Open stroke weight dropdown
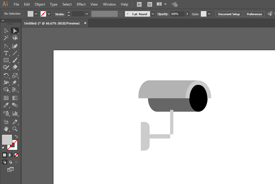This screenshot has width=275, height=184. point(87,14)
